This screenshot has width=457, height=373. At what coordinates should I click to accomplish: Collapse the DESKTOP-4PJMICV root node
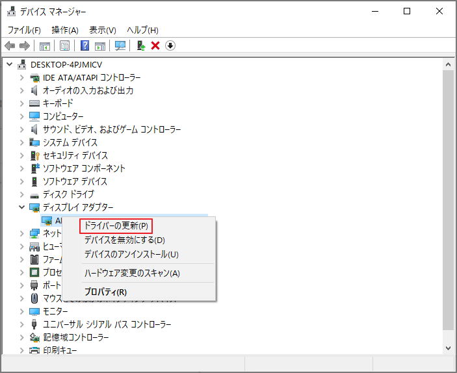tap(10, 64)
